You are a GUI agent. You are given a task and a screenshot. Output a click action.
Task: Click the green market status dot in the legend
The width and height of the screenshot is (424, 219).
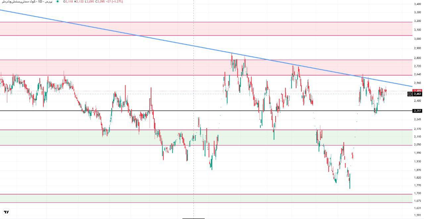coord(57,2)
